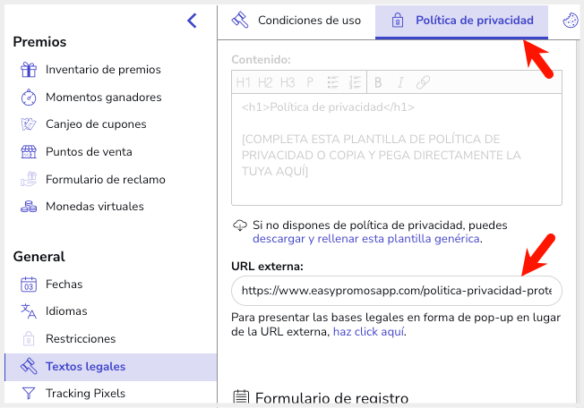Collapse the sidebar with the back chevron
The image size is (584, 408).
click(x=192, y=21)
